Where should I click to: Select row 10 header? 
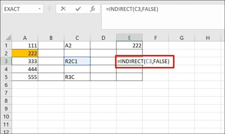tap(6, 117)
